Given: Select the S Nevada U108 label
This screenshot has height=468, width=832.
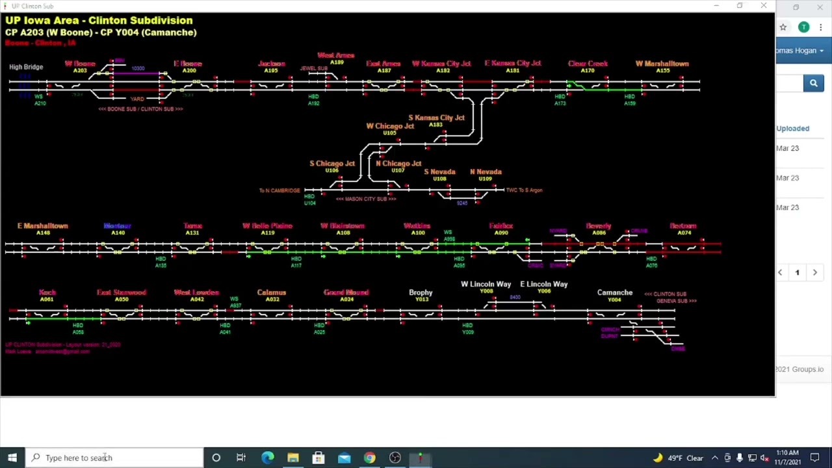Looking at the screenshot, I should (x=439, y=175).
